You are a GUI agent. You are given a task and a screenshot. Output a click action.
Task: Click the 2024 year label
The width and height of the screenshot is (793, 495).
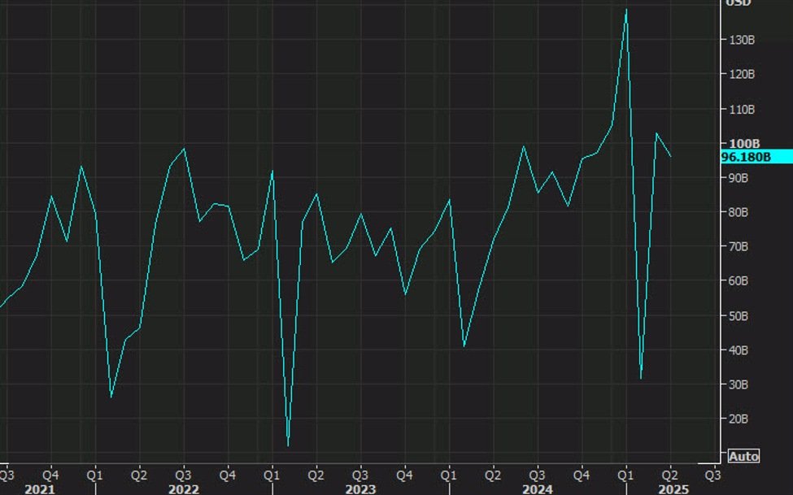pyautogui.click(x=539, y=488)
